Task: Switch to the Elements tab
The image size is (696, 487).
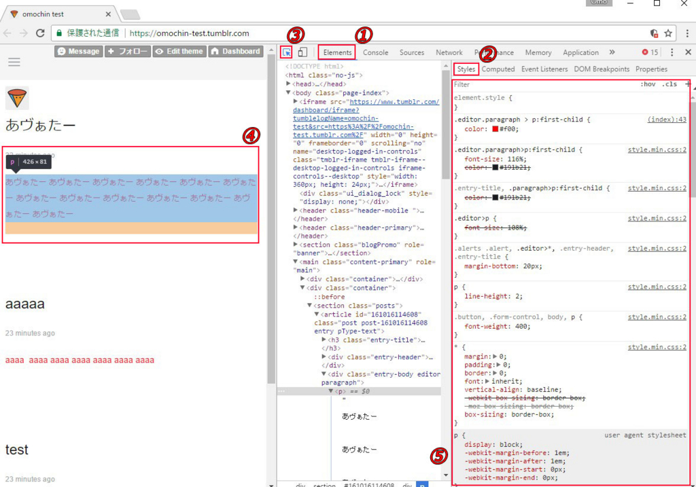Action: click(337, 52)
